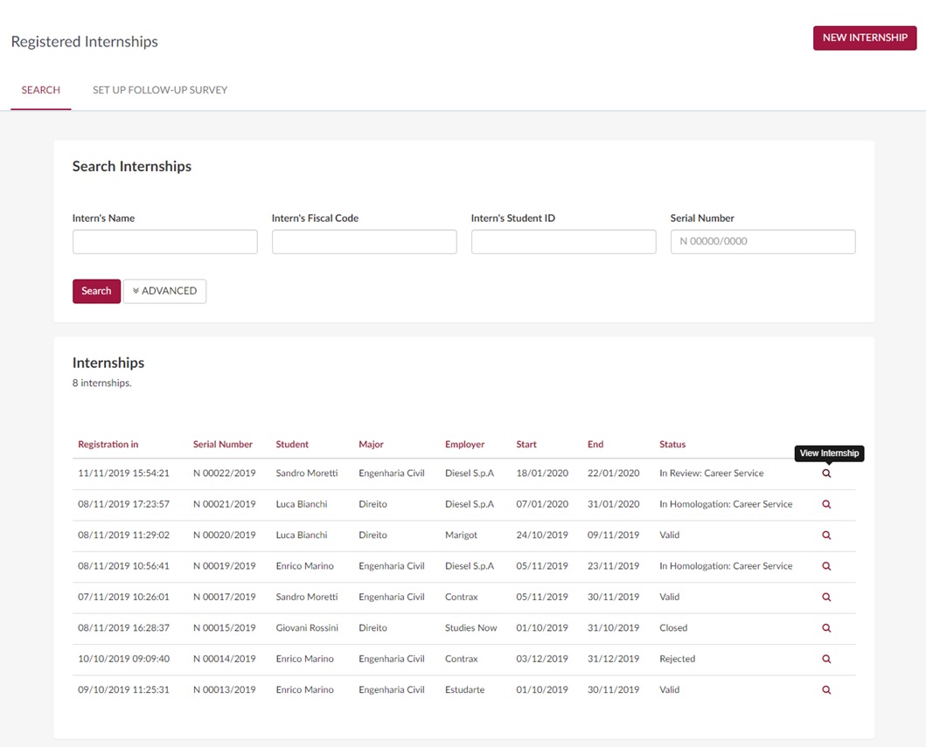Sort internships by Status column header

click(672, 445)
